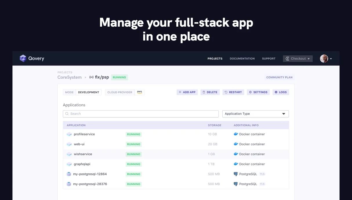Select the profileservice row name
The height and width of the screenshot is (200, 352).
click(x=84, y=134)
